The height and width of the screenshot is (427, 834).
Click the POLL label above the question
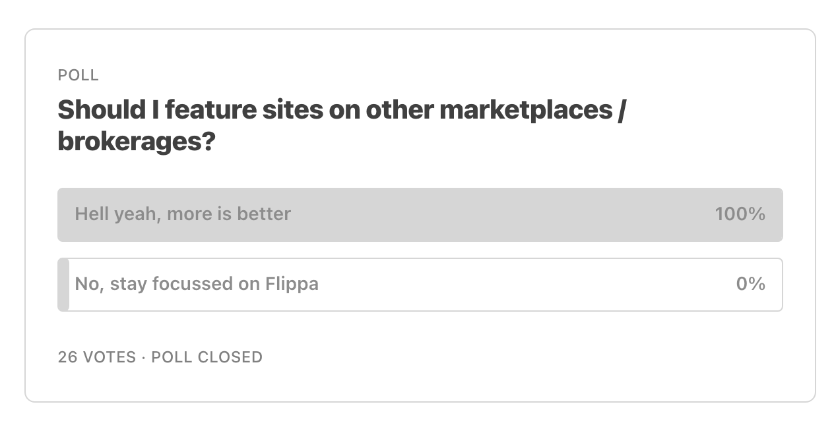[x=79, y=75]
